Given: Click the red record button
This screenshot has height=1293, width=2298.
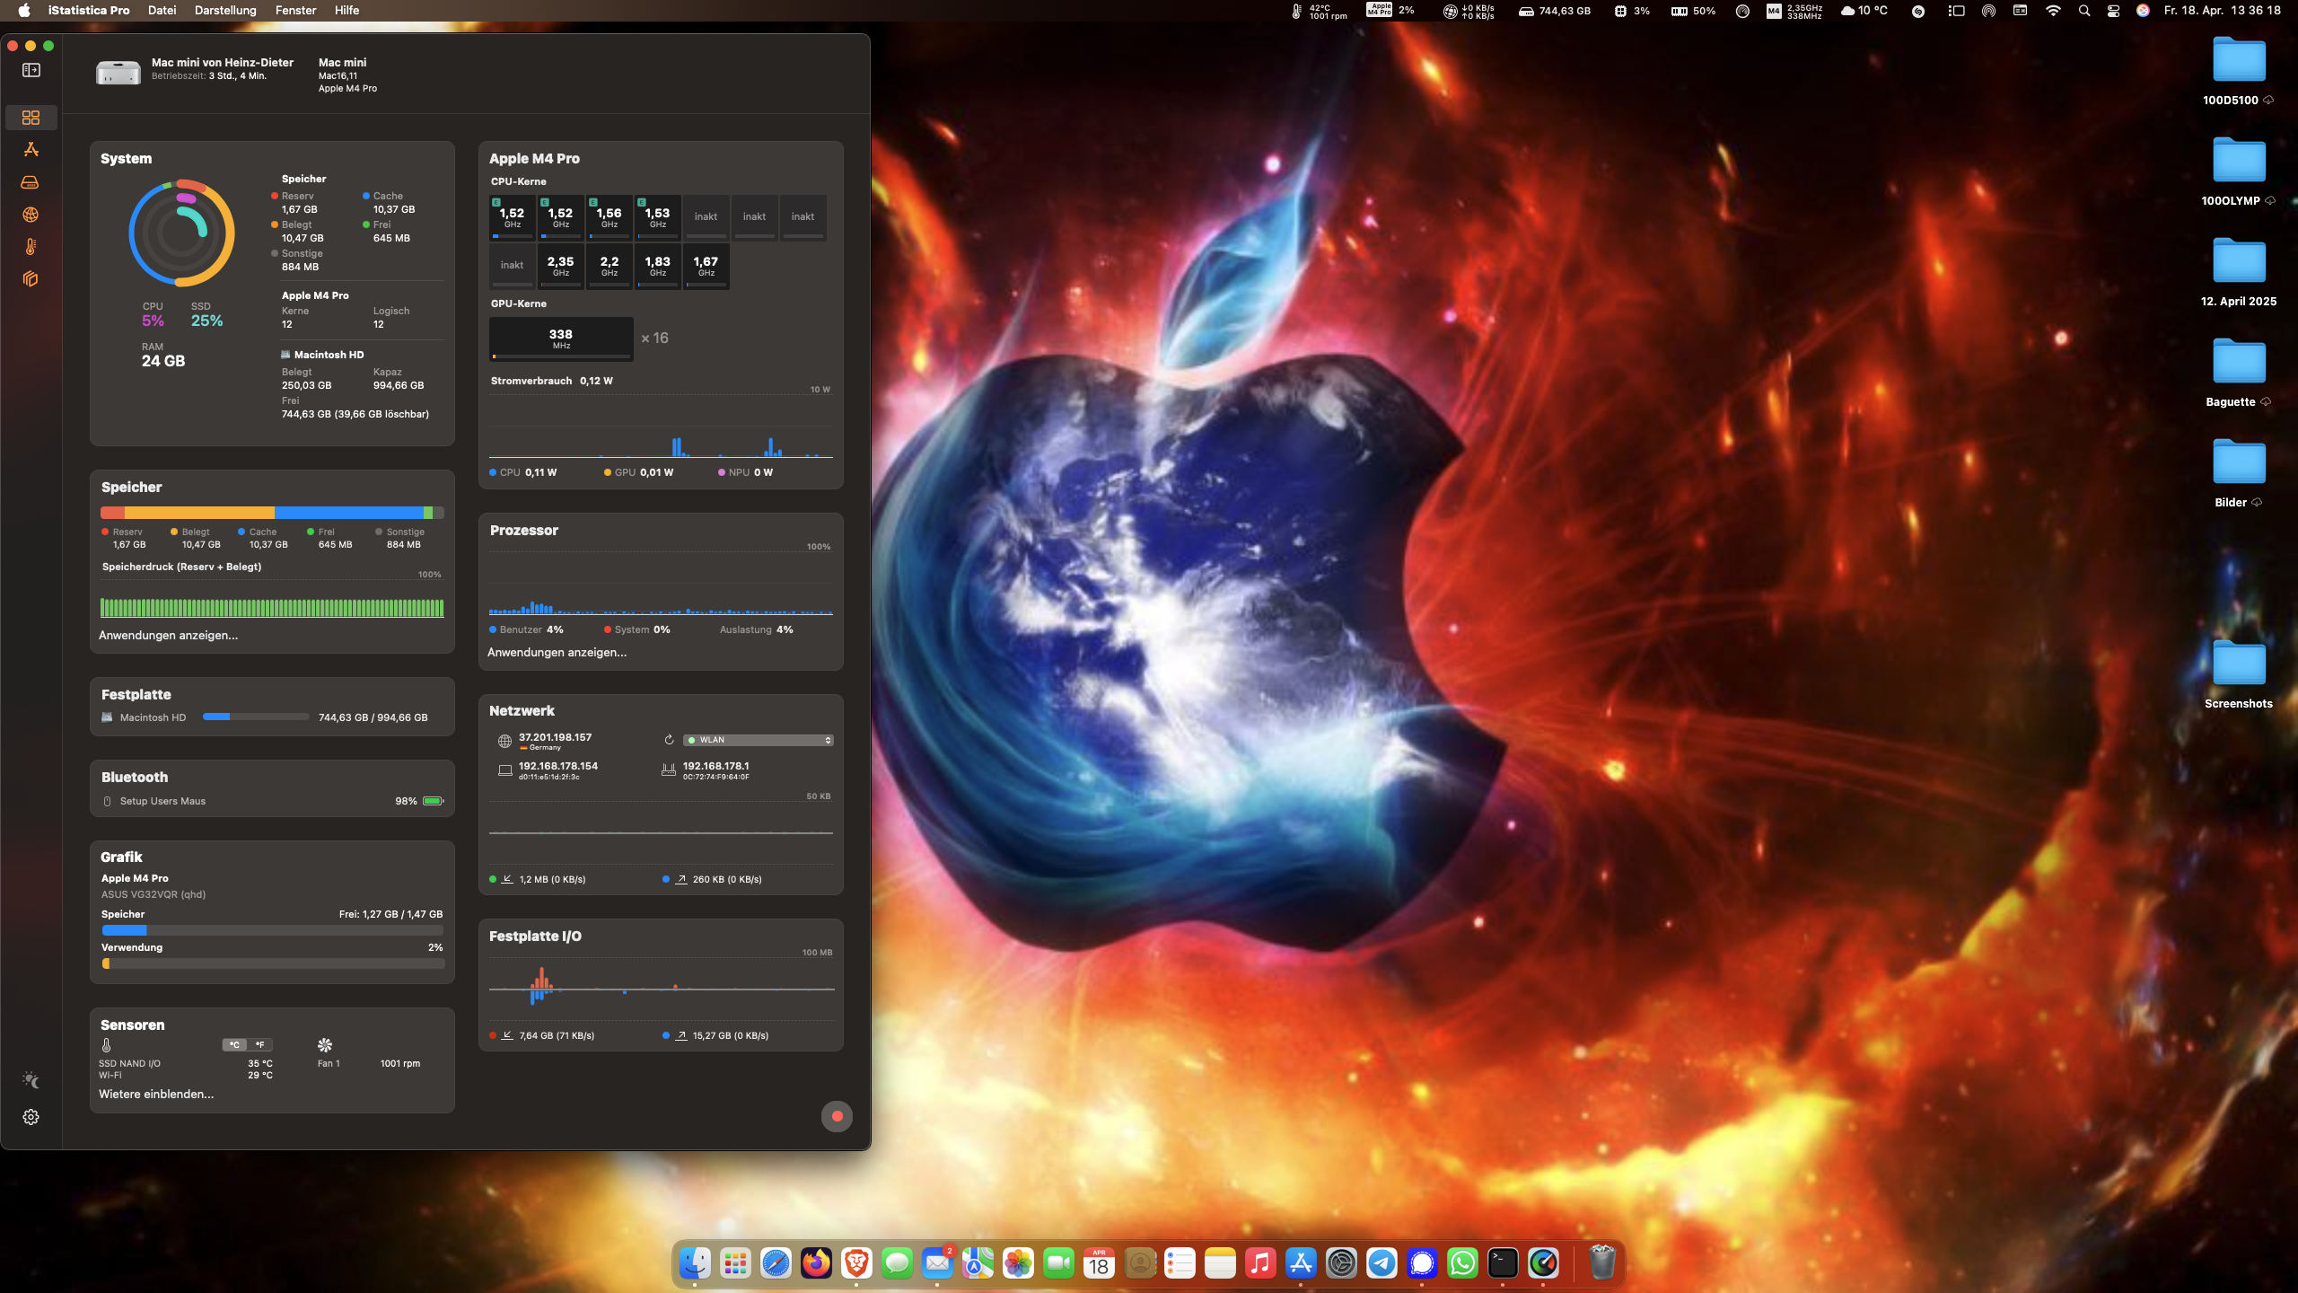Looking at the screenshot, I should 837,1116.
